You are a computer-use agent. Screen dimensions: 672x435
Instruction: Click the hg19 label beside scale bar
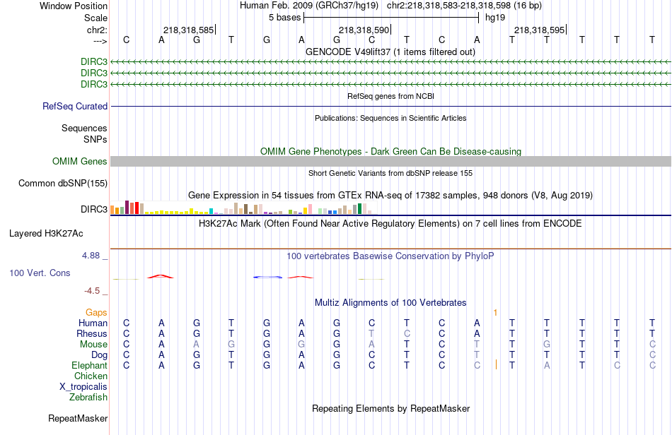(x=495, y=18)
